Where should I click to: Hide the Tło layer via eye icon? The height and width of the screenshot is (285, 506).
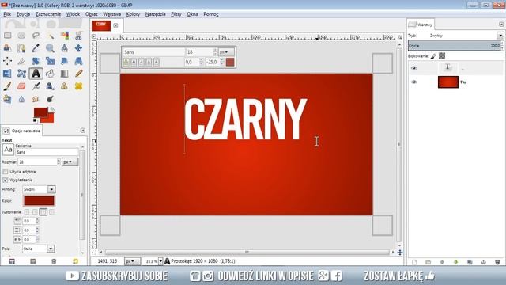coord(414,82)
